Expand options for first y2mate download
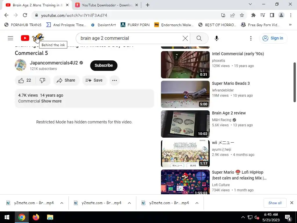The width and height of the screenshot is (297, 223). (62, 203)
